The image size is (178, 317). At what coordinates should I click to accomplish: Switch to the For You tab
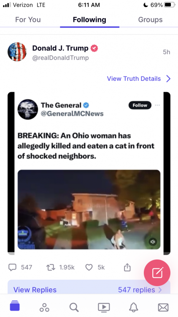[28, 19]
